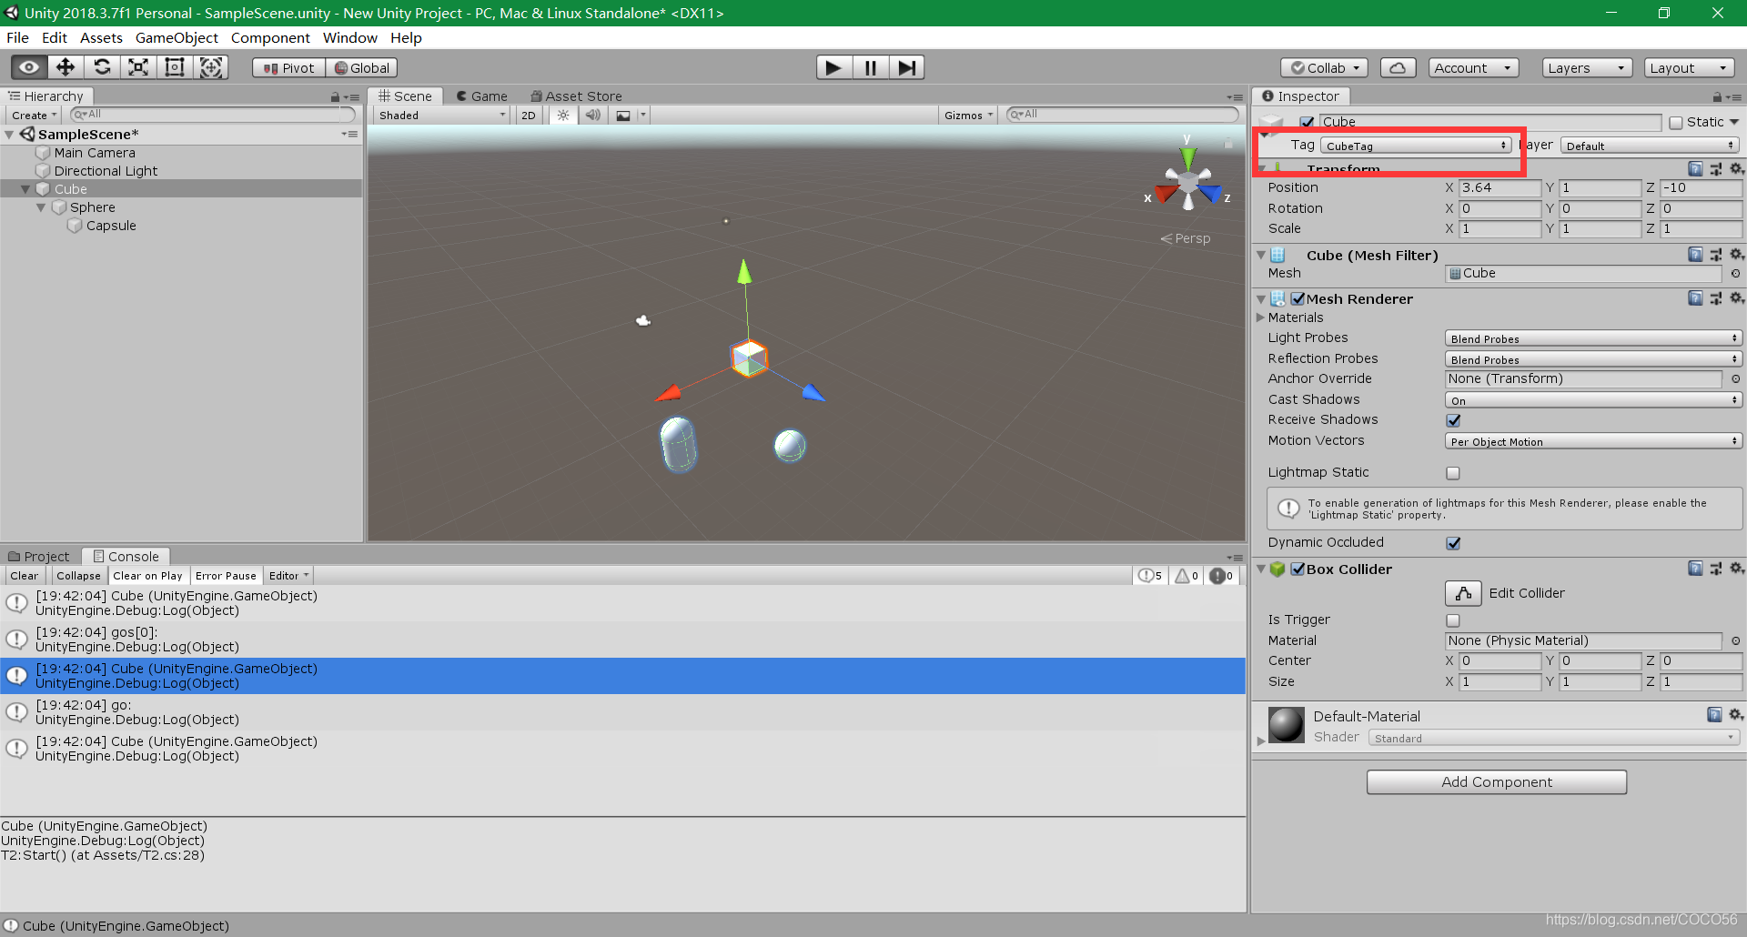This screenshot has height=937, width=1747.
Task: Select the Rotate tool
Action: pyautogui.click(x=102, y=67)
